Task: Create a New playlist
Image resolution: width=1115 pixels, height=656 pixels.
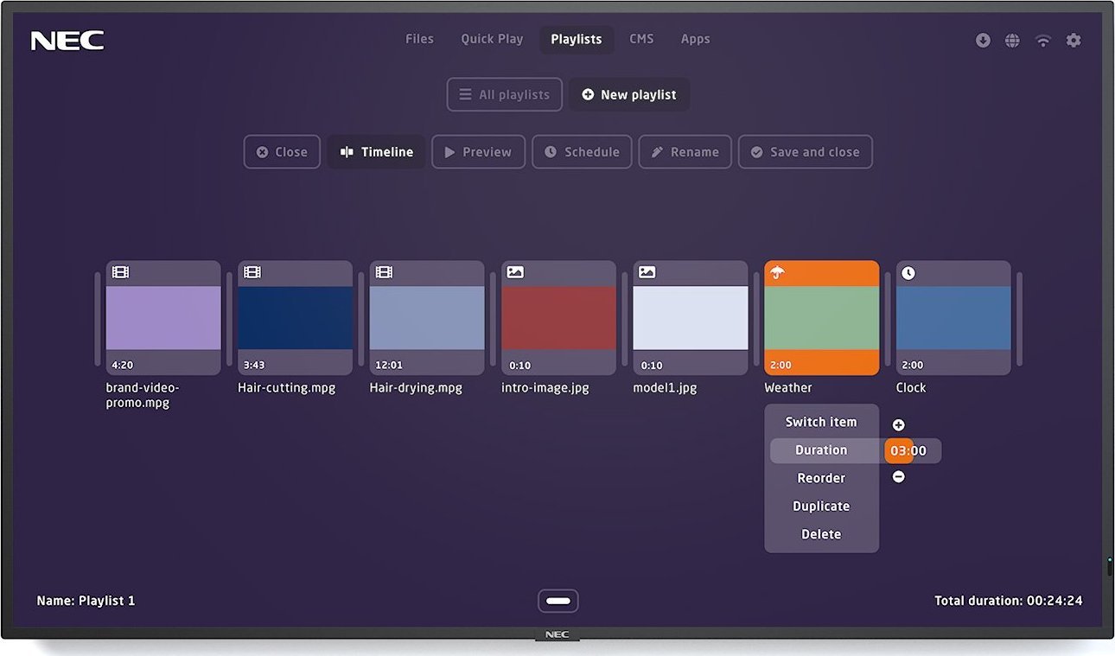Action: [x=629, y=95]
